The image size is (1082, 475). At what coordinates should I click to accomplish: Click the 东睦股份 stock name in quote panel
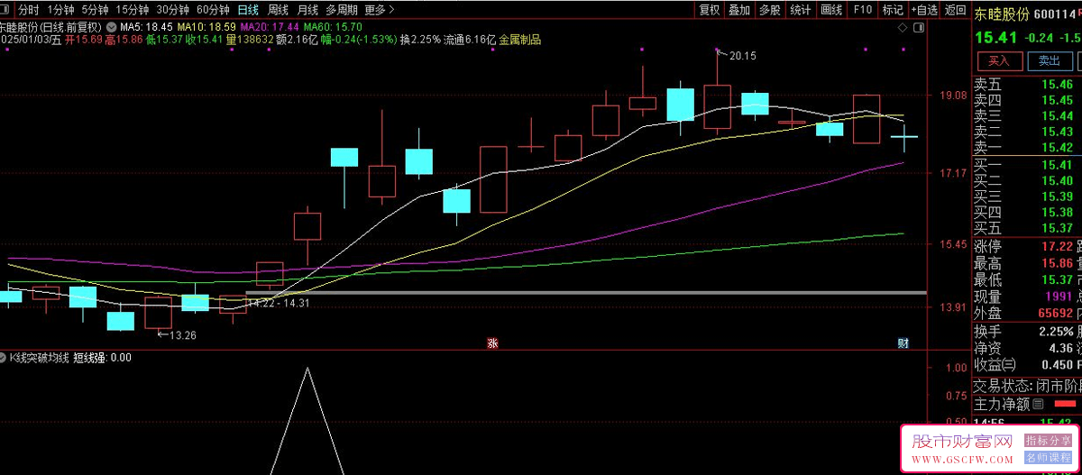[1001, 14]
